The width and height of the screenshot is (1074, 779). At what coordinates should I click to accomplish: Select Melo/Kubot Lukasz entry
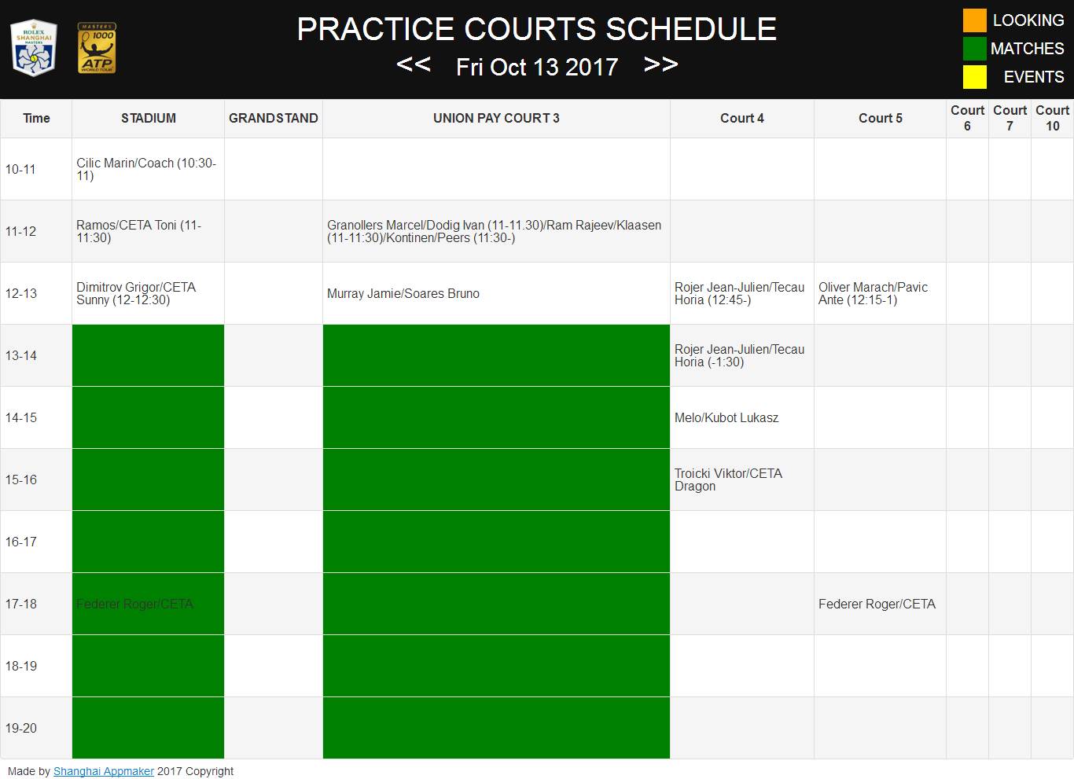point(726,417)
